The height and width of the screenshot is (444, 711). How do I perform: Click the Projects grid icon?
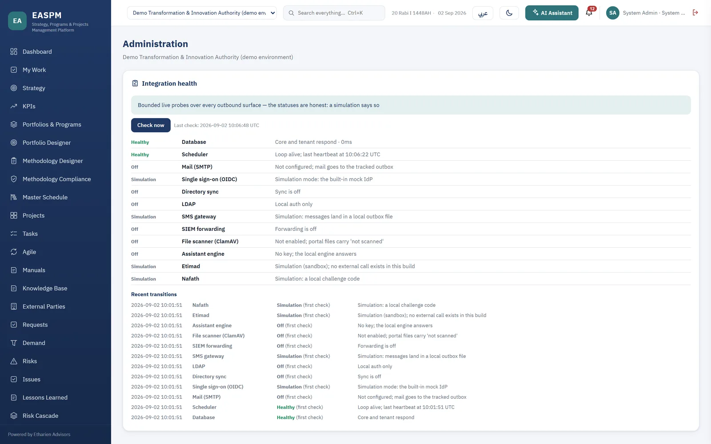click(14, 215)
